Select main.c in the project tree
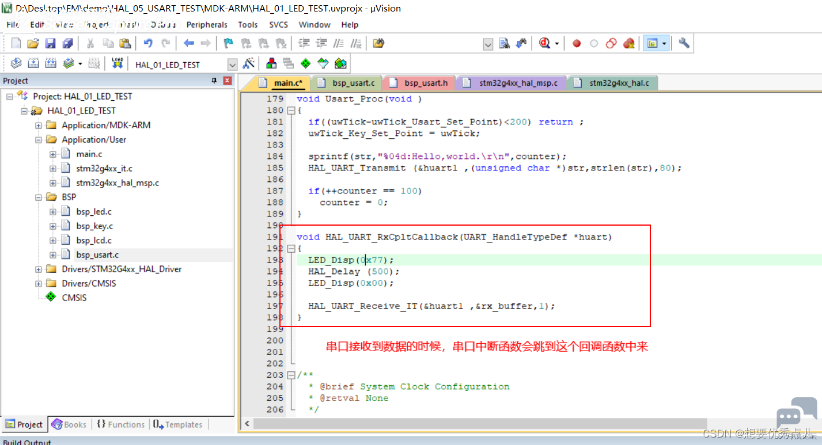 click(89, 154)
